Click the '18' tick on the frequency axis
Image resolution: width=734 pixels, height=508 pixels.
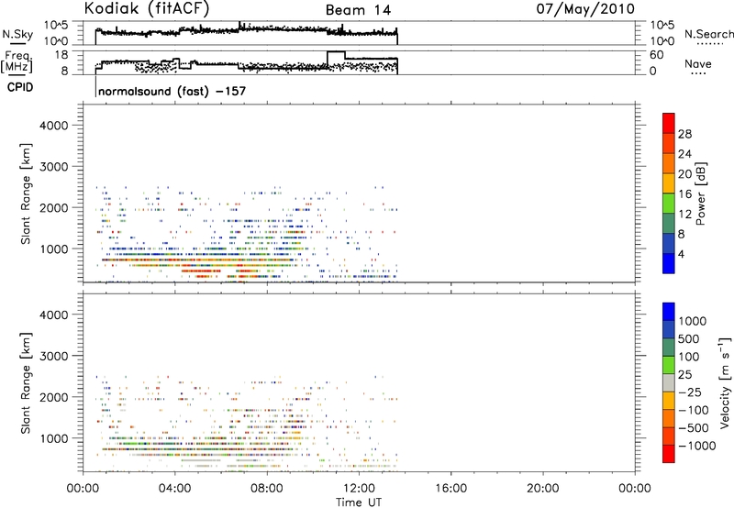pyautogui.click(x=61, y=55)
